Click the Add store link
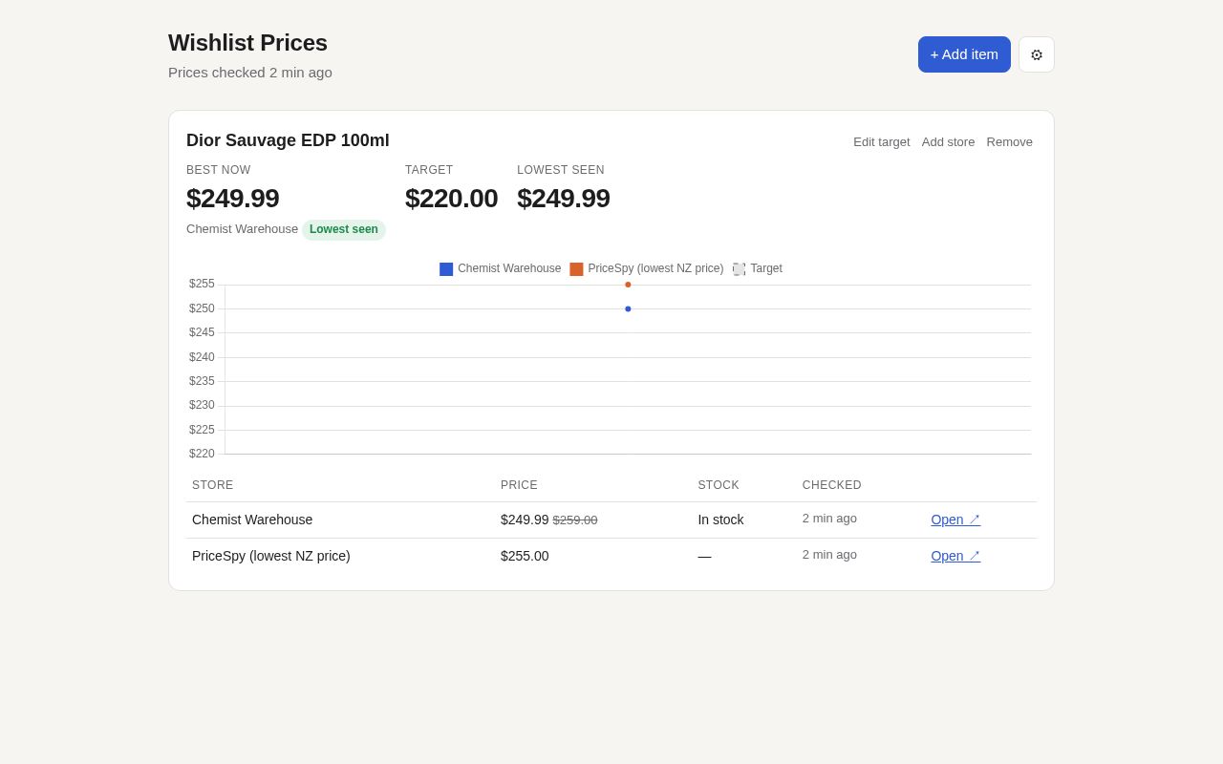Image resolution: width=1223 pixels, height=764 pixels. [x=949, y=142]
